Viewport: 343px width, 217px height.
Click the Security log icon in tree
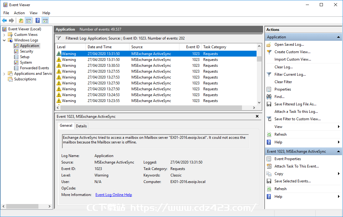click(x=16, y=51)
